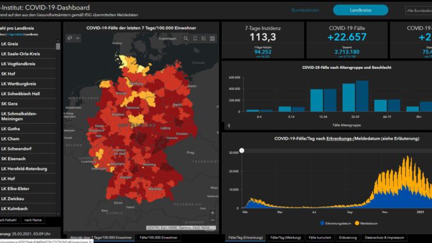Select the Fälle/100.000 Einwohner map tab
Screen dimensions: 432x243
click(159, 237)
